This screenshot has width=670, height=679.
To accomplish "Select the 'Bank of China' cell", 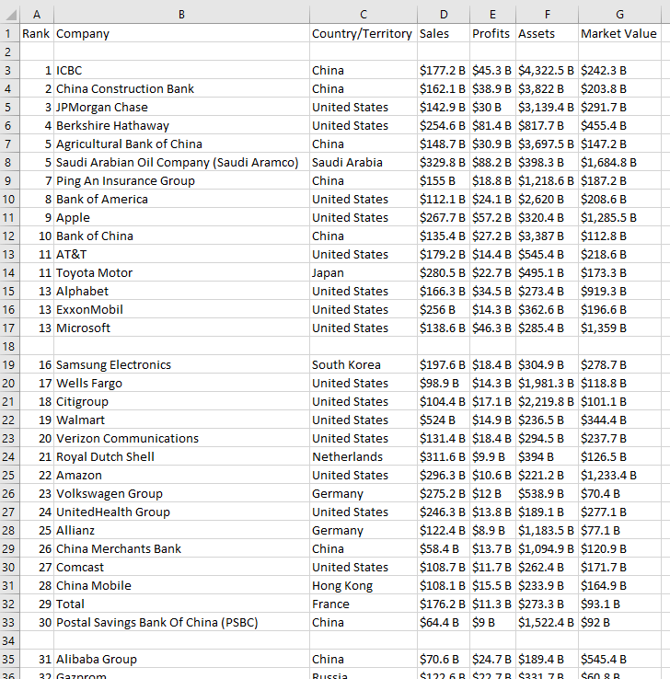I will 181,236.
